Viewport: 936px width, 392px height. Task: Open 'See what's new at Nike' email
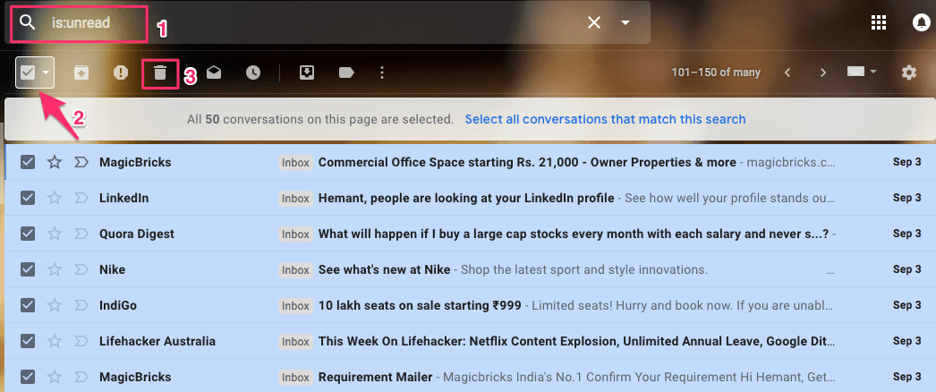[384, 269]
